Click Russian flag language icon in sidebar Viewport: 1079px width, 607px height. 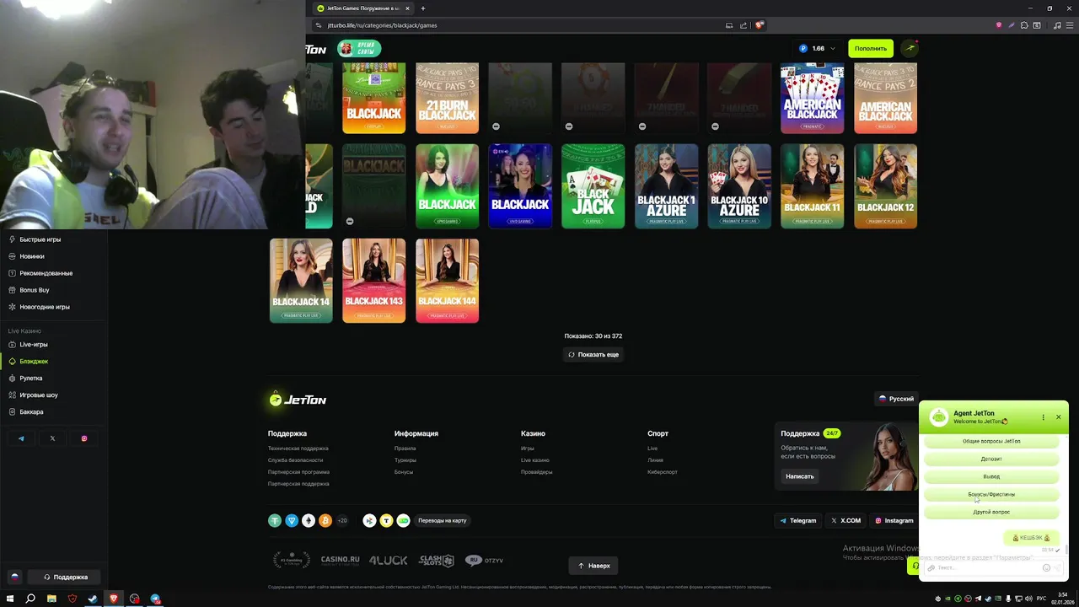[14, 577]
